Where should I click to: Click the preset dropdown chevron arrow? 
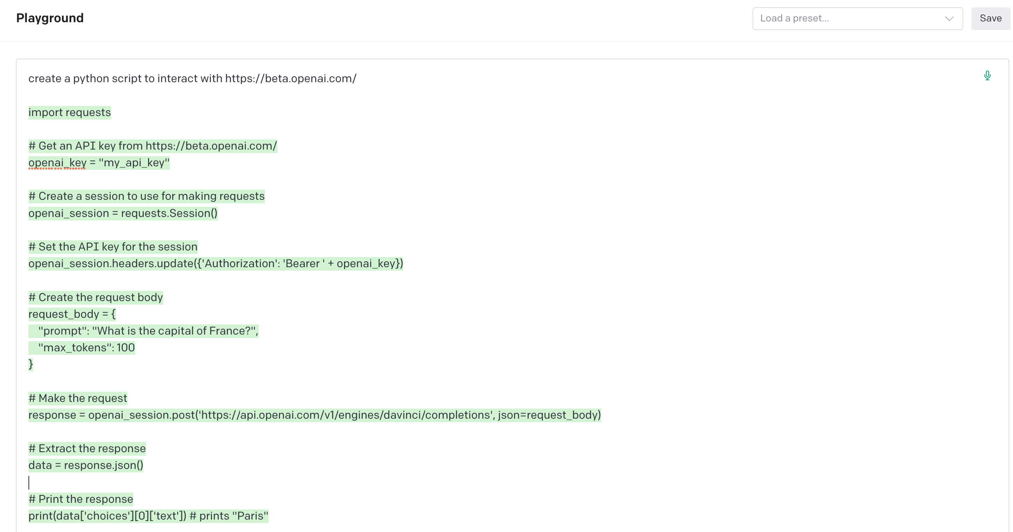[x=949, y=18]
